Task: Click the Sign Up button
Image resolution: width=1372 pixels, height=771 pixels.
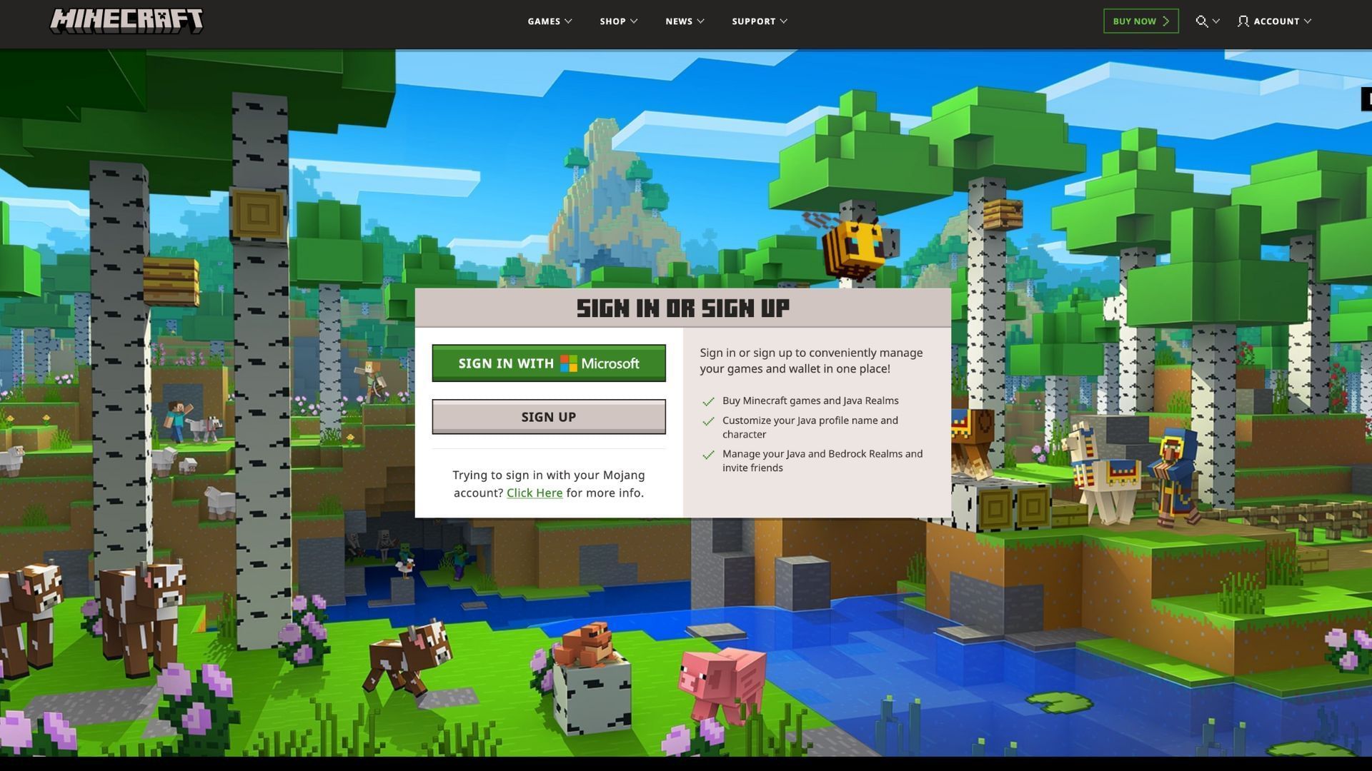Action: pyautogui.click(x=549, y=417)
